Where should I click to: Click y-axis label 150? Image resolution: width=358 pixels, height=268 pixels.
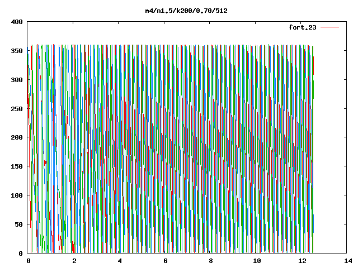[17, 166]
